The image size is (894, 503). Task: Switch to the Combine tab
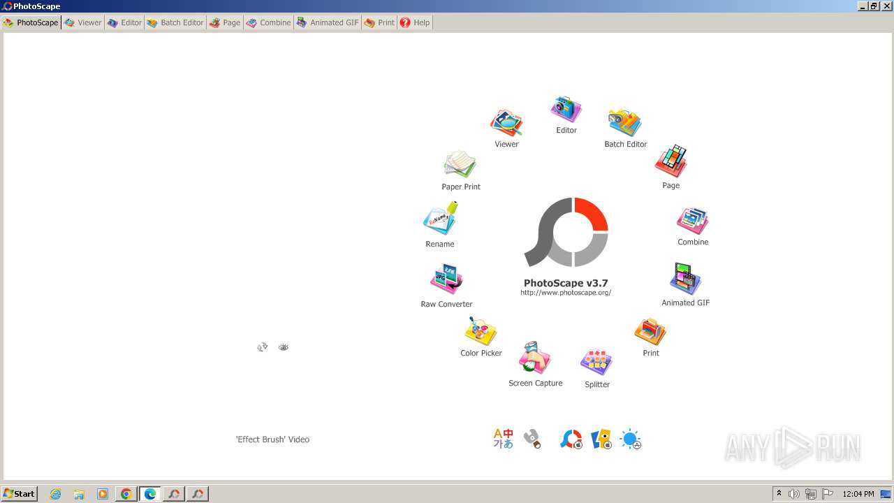[x=268, y=22]
